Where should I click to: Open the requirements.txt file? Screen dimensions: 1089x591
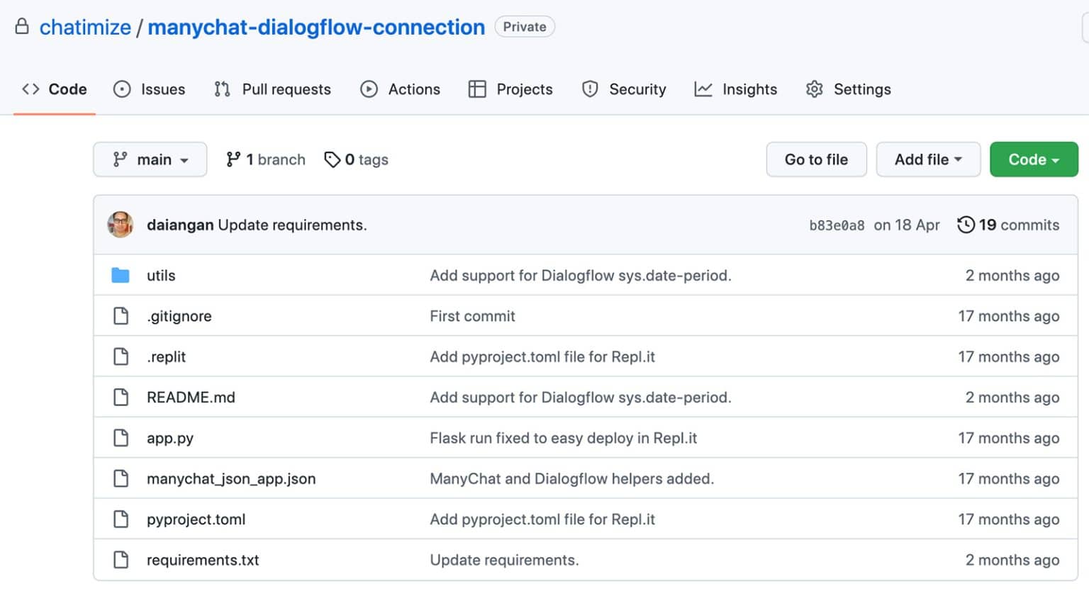click(x=203, y=561)
